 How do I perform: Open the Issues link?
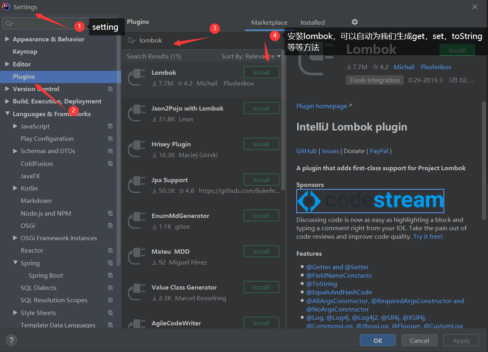331,151
